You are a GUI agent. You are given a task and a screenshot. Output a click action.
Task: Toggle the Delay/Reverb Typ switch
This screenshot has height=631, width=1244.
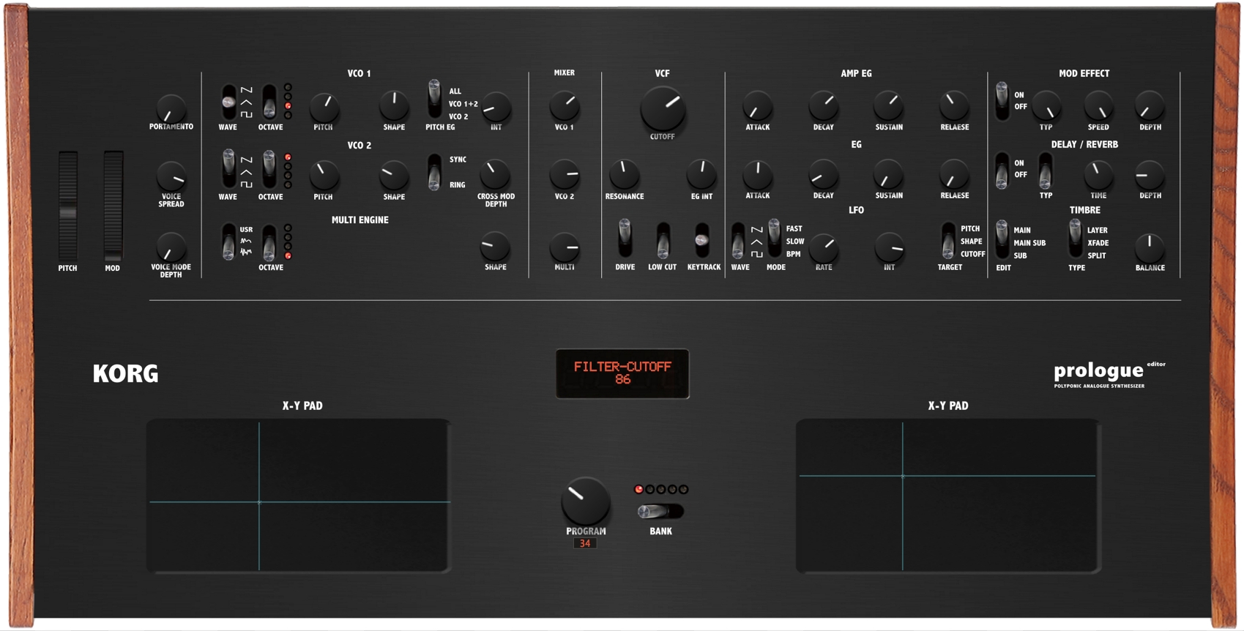click(1046, 171)
